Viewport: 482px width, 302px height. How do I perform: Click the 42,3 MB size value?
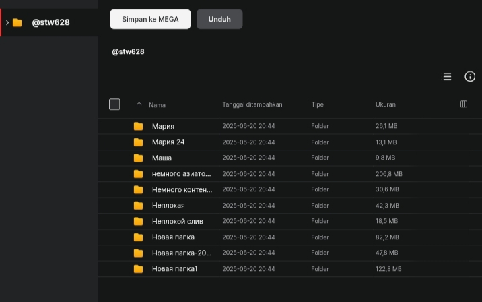click(387, 206)
